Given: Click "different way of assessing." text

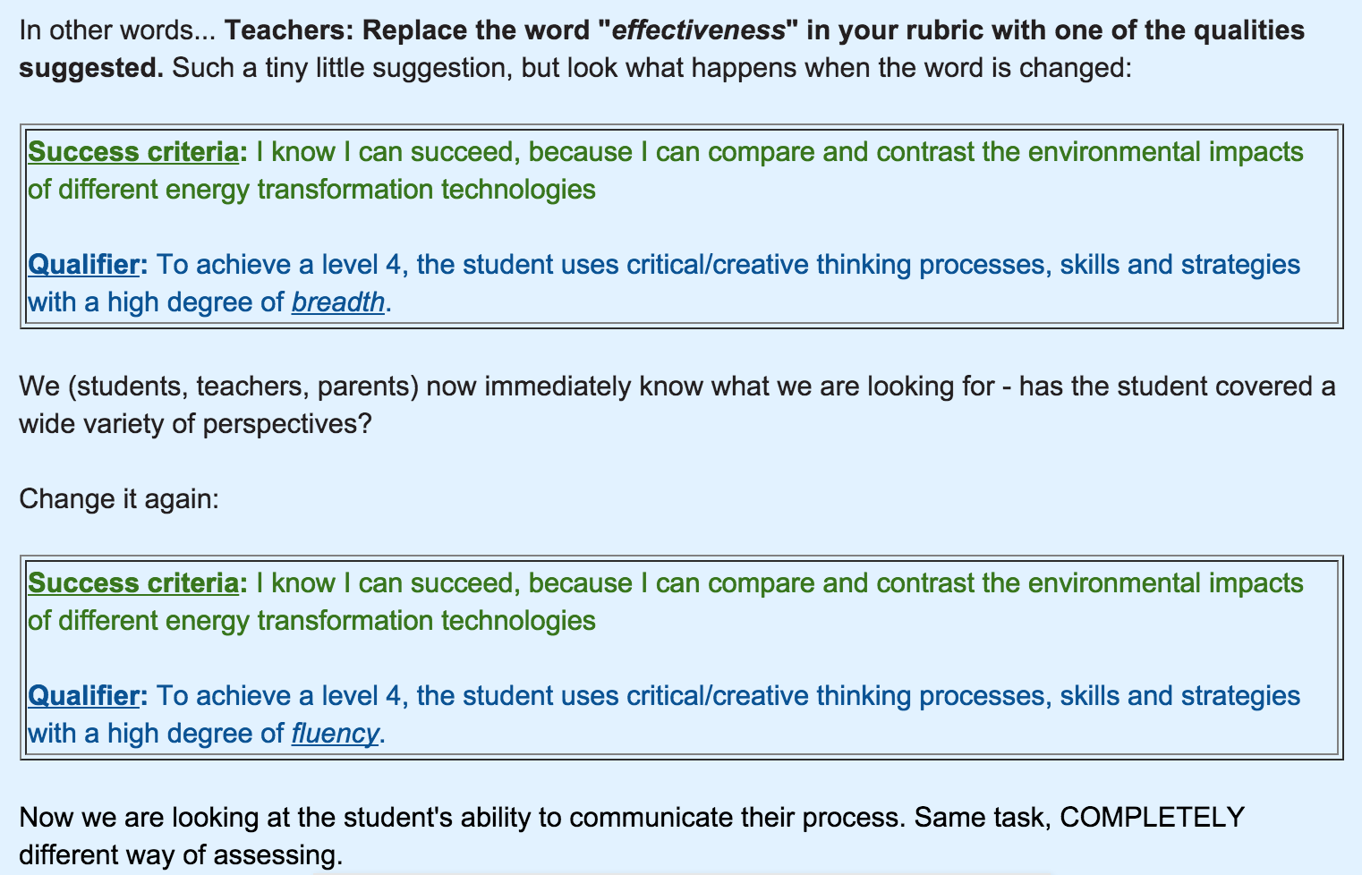Looking at the screenshot, I should point(181,855).
